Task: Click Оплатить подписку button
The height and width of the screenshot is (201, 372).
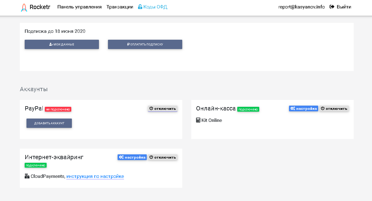Action: pos(145,44)
